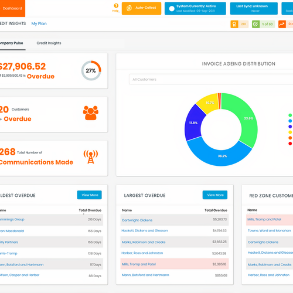Open Marks, Robinson and Crooks in Red Zone
This screenshot has height=293, width=293.
pyautogui.click(x=270, y=265)
